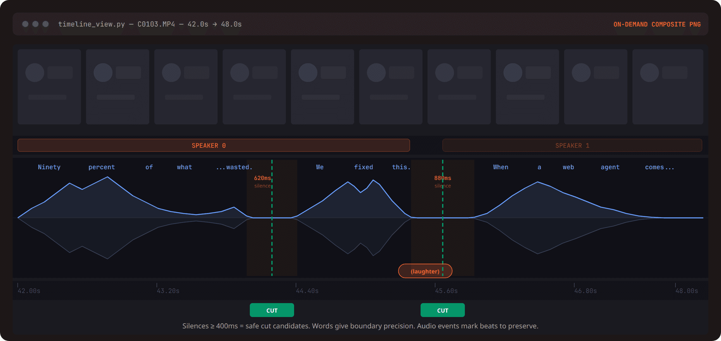Viewport: 721px width, 341px height.
Task: Click the word 'Ninety' in transcript
Action: point(49,167)
